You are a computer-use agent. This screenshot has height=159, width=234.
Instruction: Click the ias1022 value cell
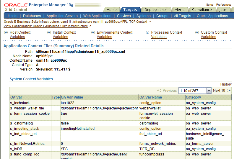(100, 103)
